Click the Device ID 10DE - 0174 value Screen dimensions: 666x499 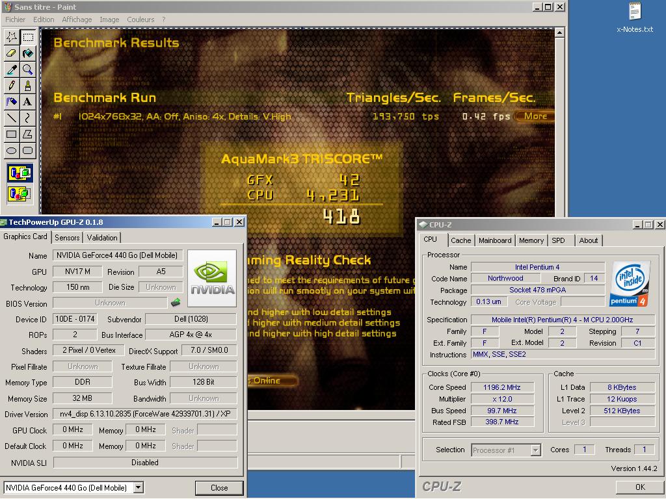pos(75,318)
